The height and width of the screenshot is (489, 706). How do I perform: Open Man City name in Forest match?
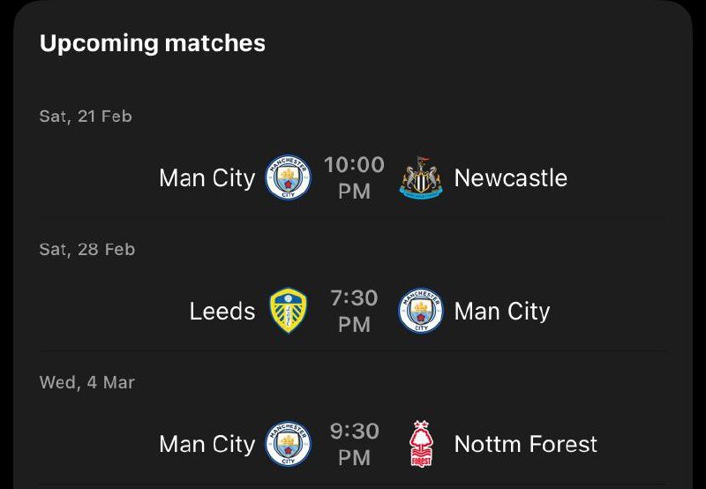(207, 445)
